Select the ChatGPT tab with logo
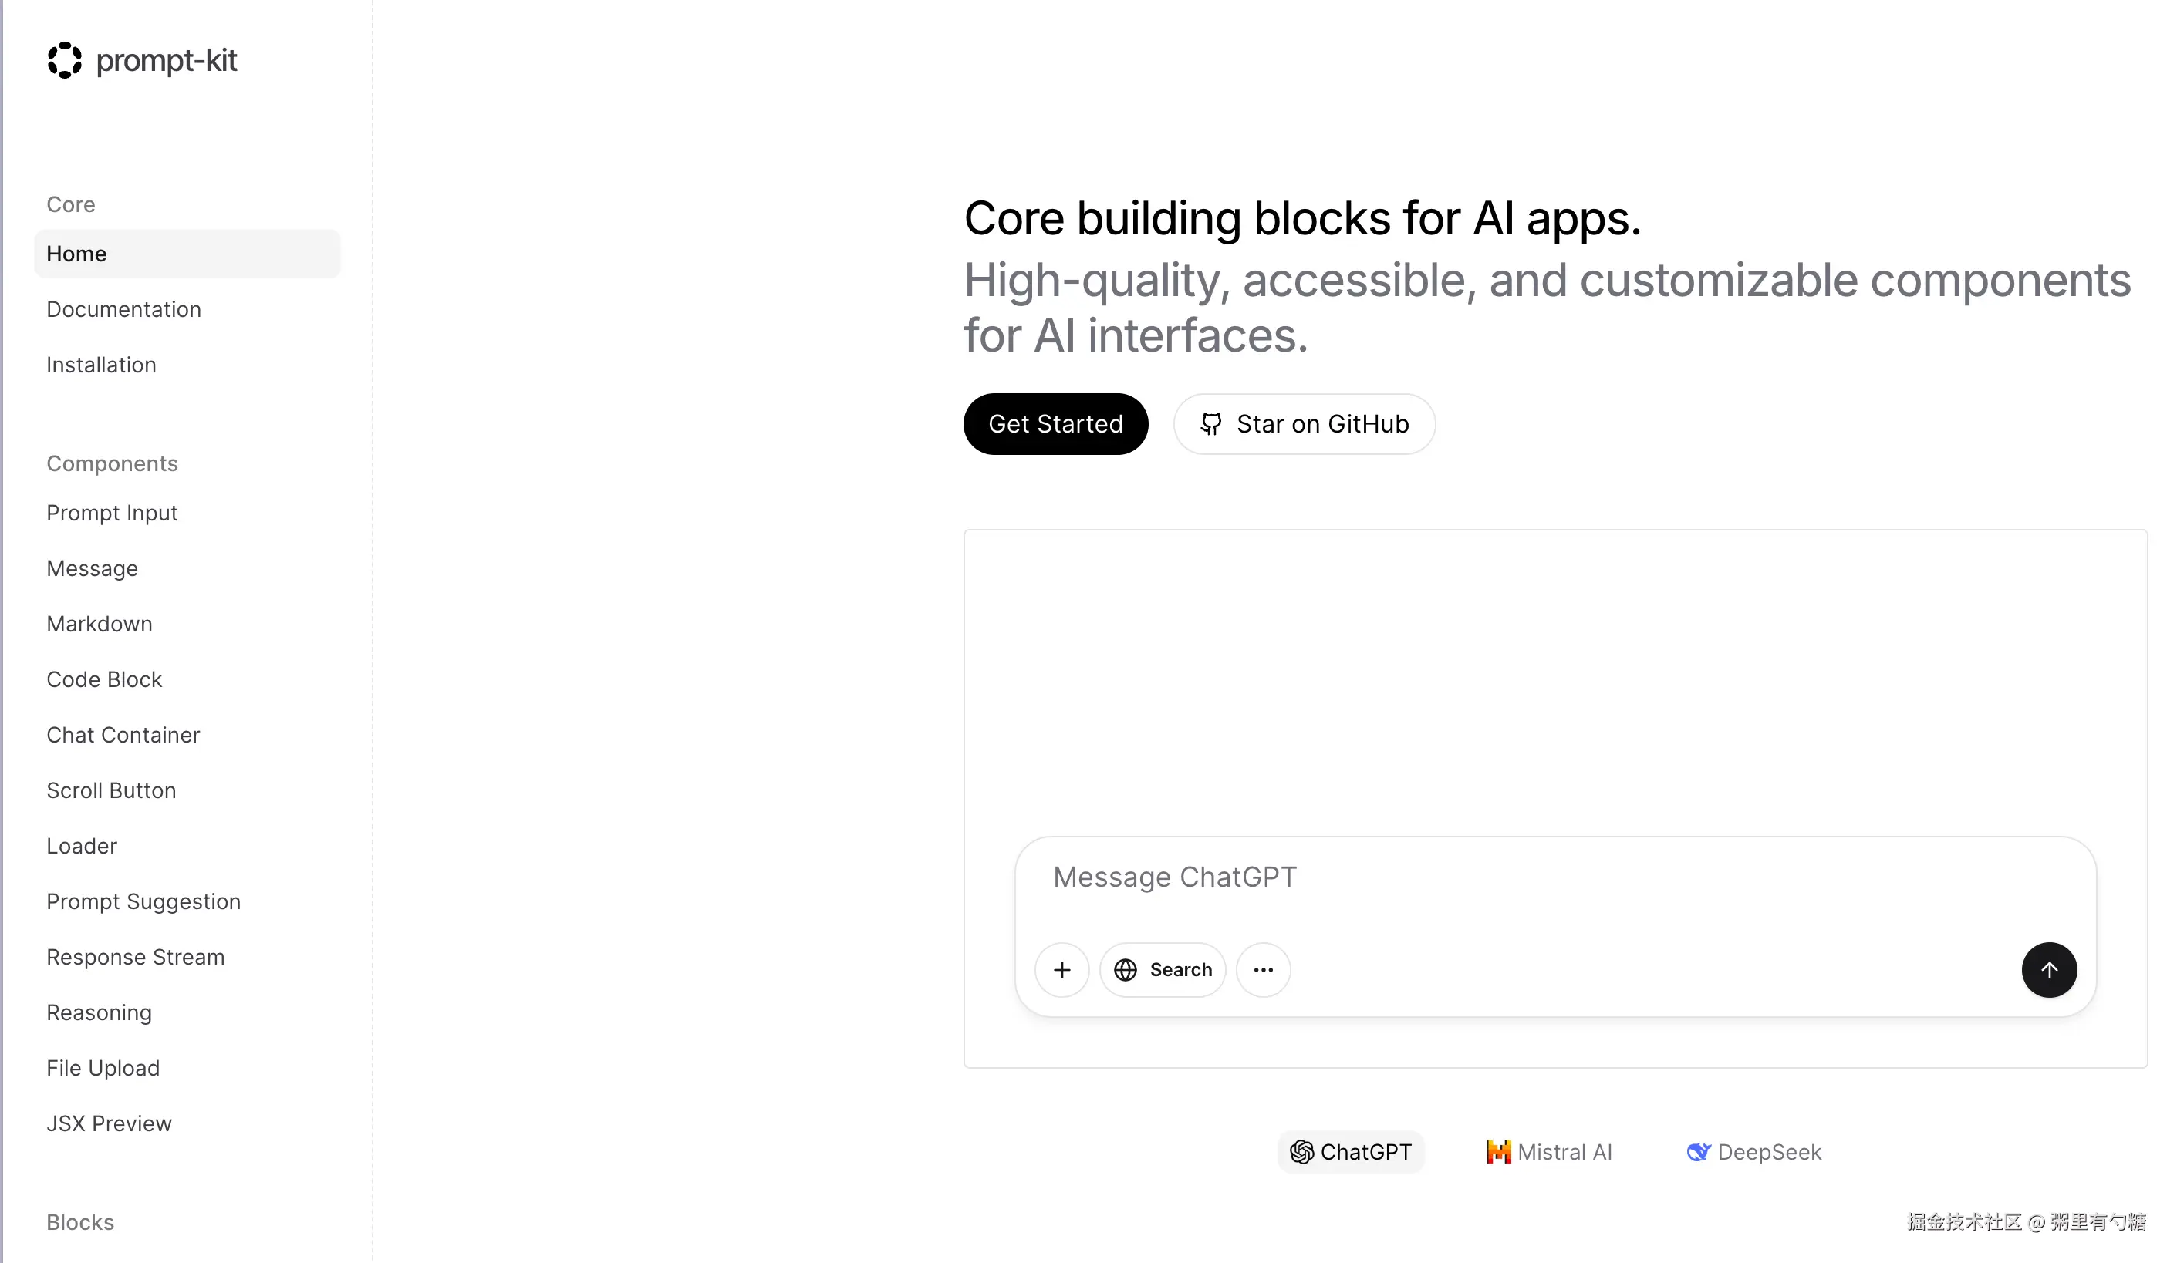Viewport: 2177px width, 1263px height. [x=1350, y=1152]
